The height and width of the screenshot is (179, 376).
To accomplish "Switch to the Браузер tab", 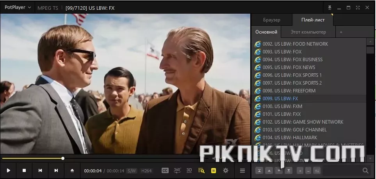I will 272,20.
